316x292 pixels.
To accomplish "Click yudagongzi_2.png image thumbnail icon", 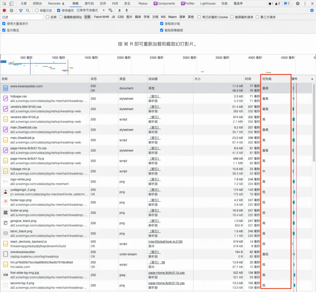I will 6,192.
